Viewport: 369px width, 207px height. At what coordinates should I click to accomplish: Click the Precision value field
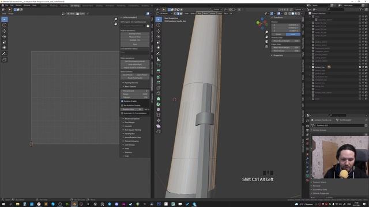point(135,97)
